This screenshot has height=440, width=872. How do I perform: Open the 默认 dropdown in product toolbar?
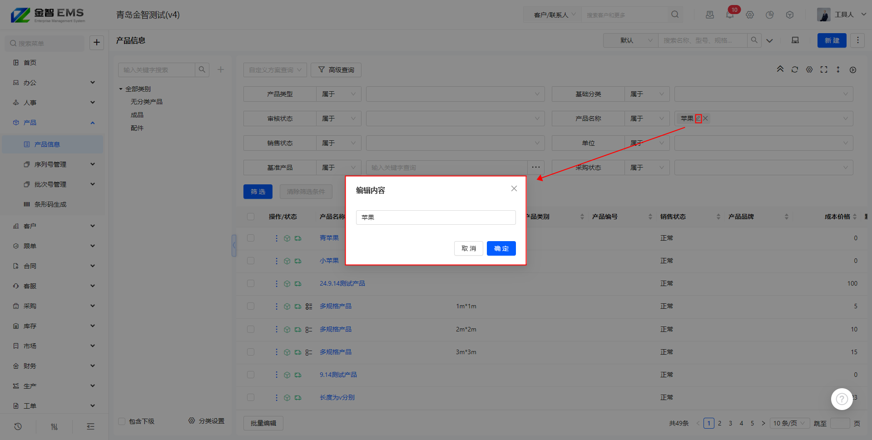click(x=630, y=40)
